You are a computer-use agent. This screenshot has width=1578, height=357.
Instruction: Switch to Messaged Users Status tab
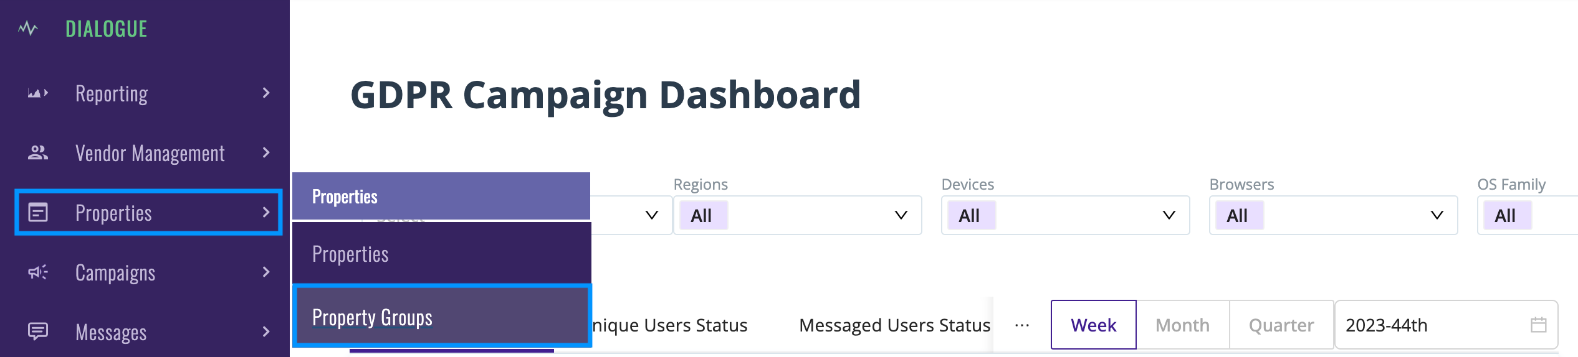[x=894, y=325]
